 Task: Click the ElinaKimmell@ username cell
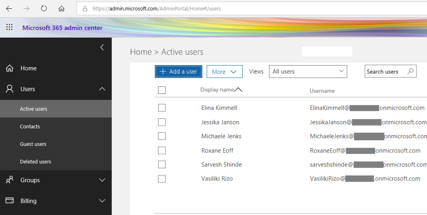coord(367,108)
